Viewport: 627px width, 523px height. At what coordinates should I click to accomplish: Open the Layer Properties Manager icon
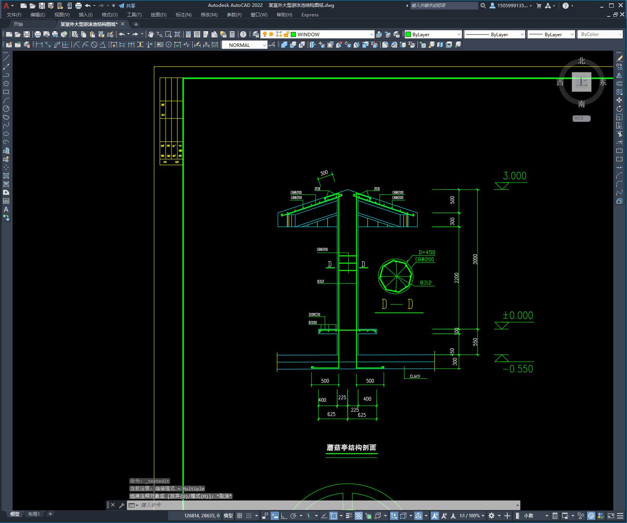(256, 34)
